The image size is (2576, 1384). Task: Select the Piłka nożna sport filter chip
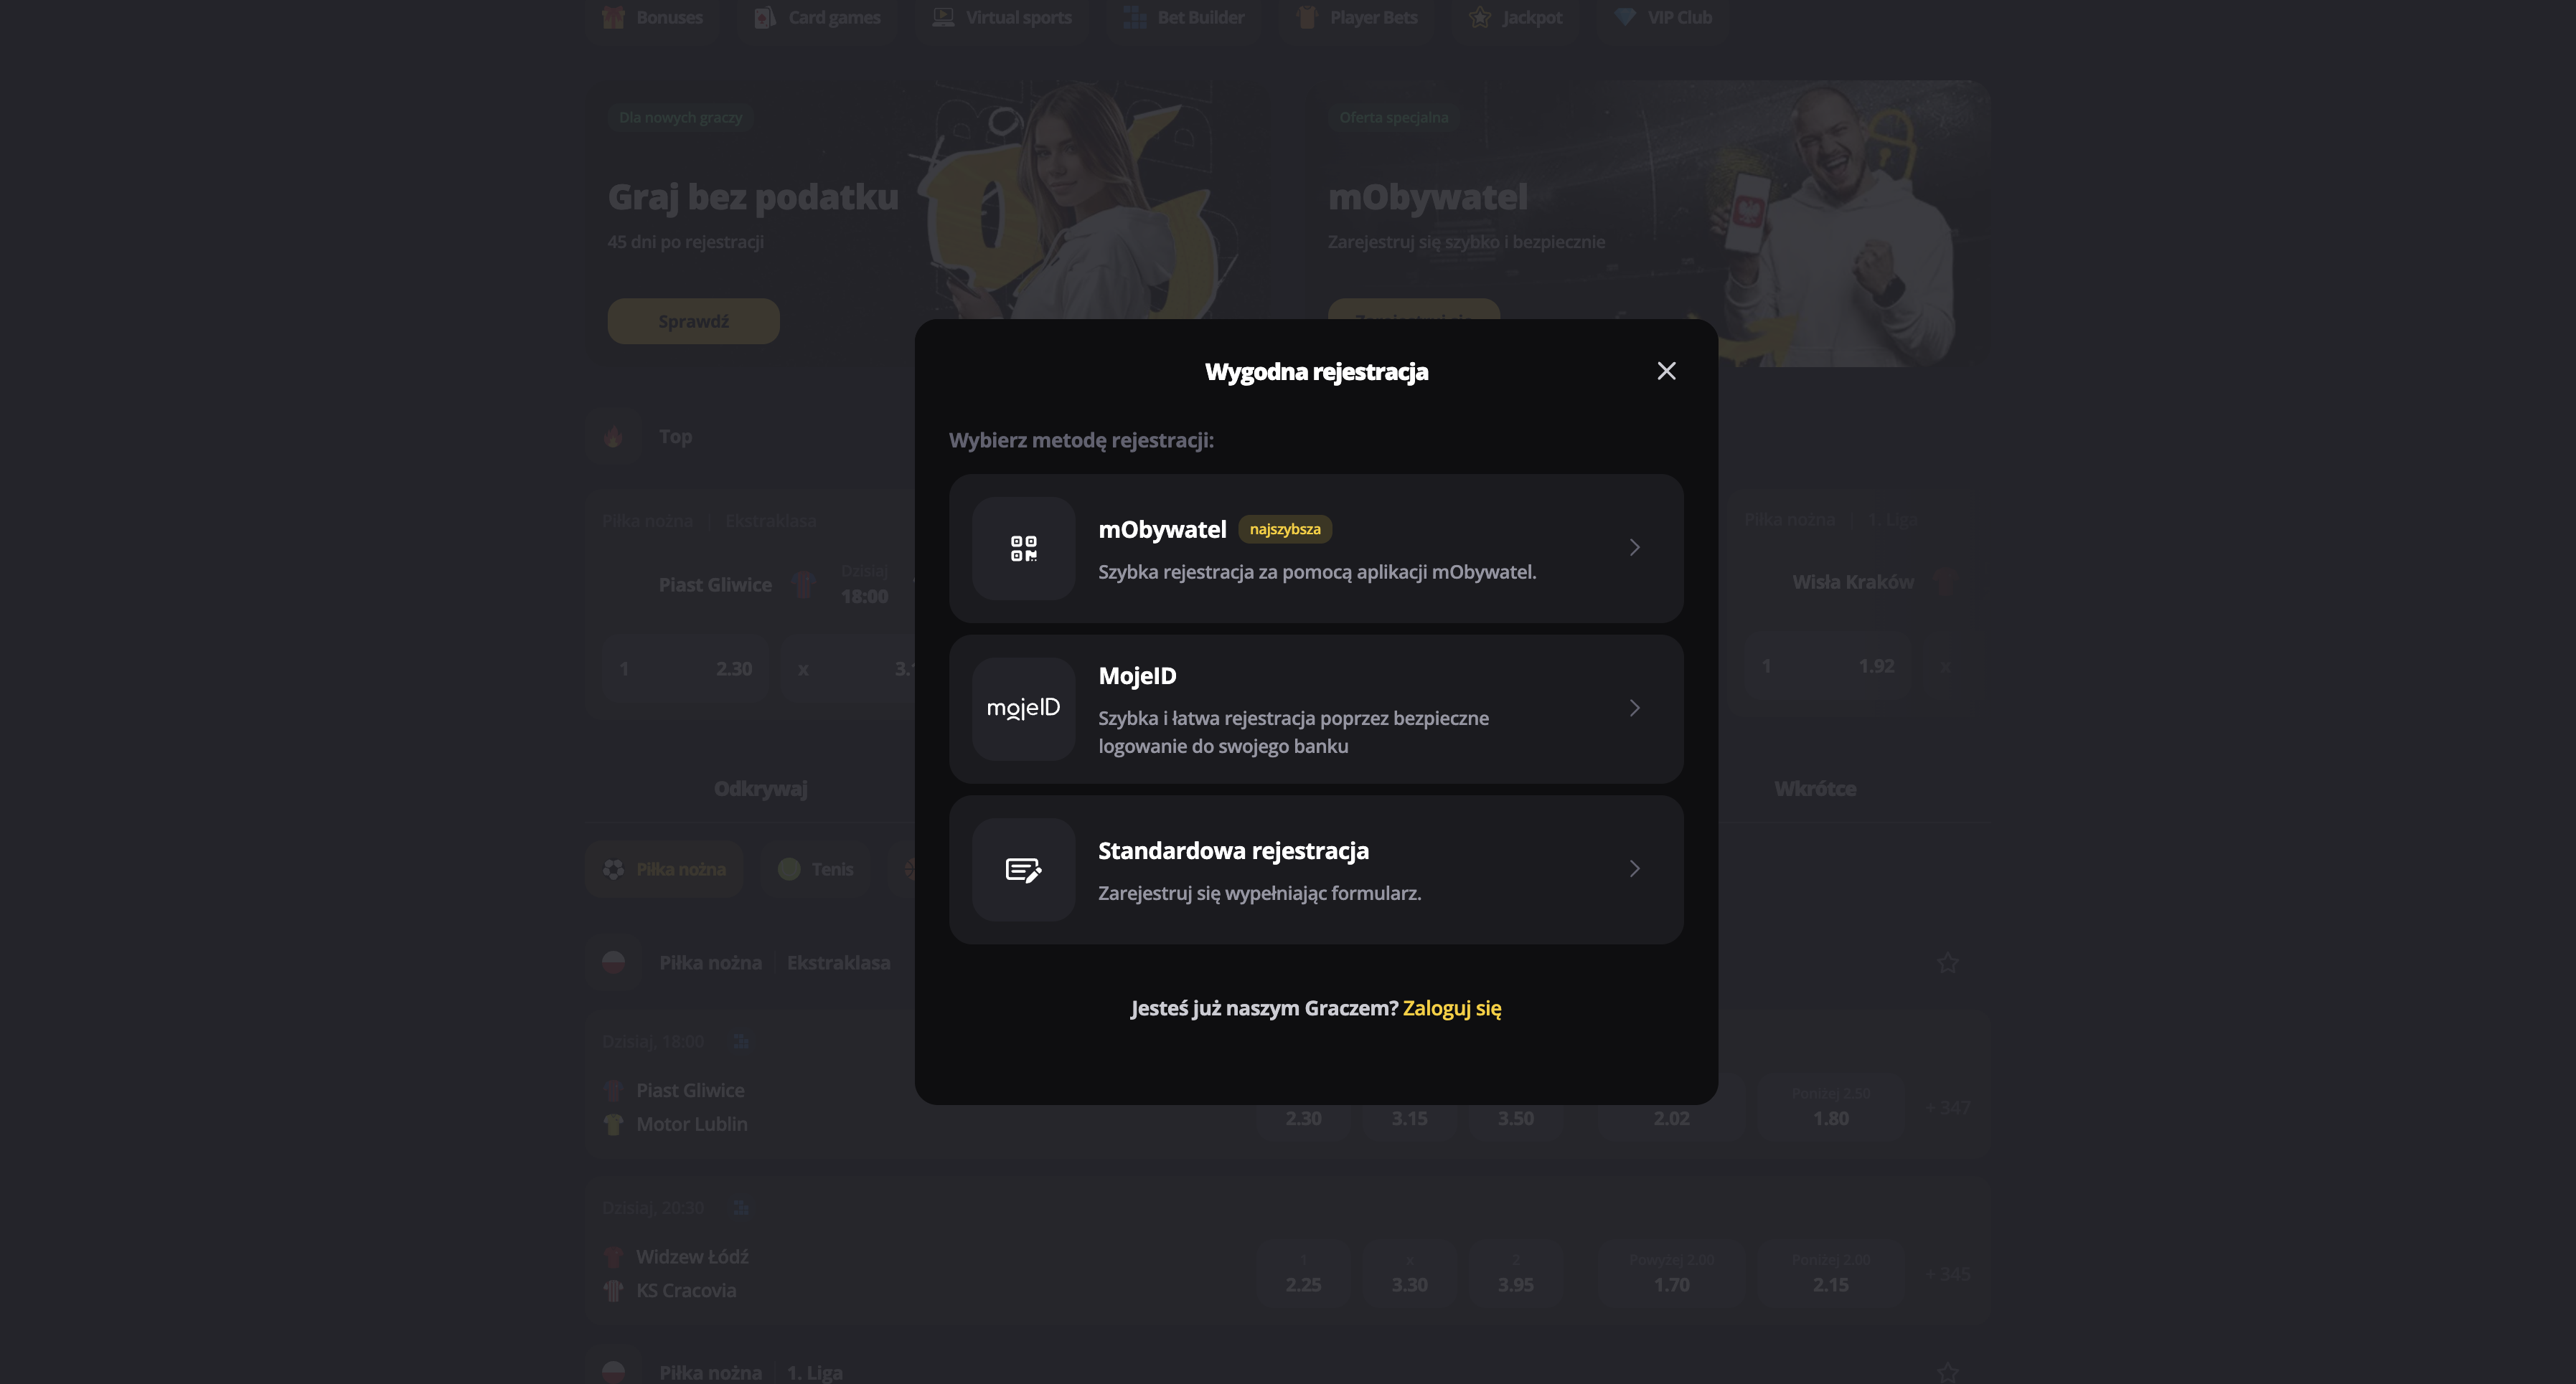[x=664, y=869]
